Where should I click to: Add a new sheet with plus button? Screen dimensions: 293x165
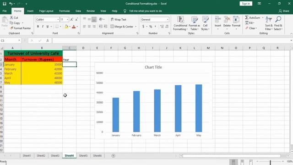coord(113,156)
